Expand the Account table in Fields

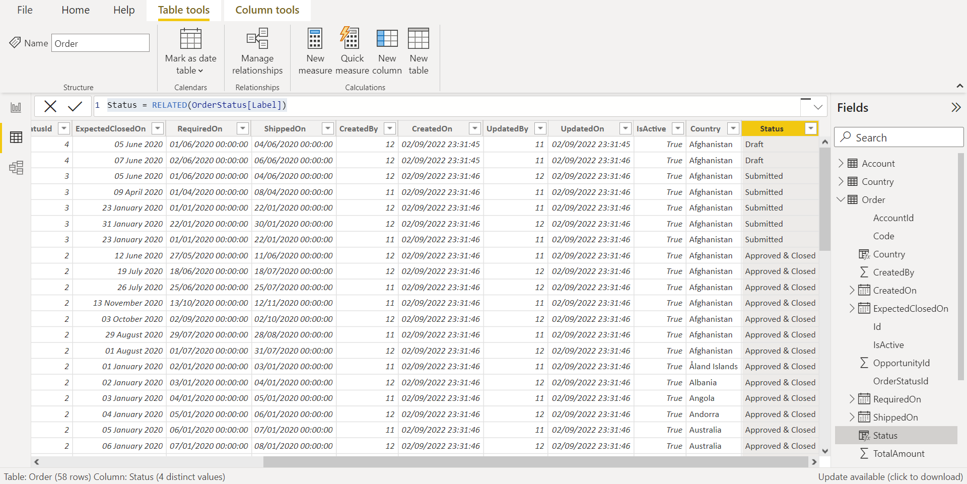coord(841,163)
